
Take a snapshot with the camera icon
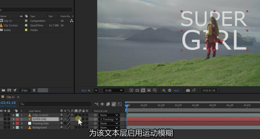point(188,90)
